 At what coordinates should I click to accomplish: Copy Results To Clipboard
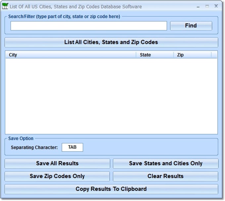(111, 189)
